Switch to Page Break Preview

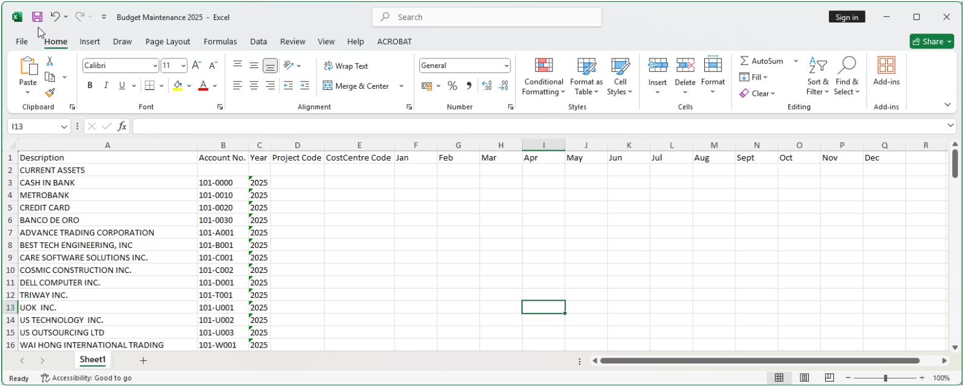point(829,379)
